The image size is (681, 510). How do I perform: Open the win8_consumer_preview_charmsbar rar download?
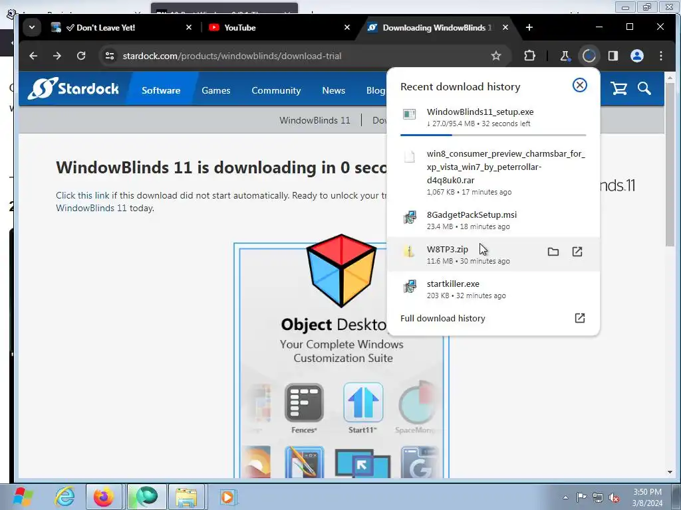(x=493, y=172)
